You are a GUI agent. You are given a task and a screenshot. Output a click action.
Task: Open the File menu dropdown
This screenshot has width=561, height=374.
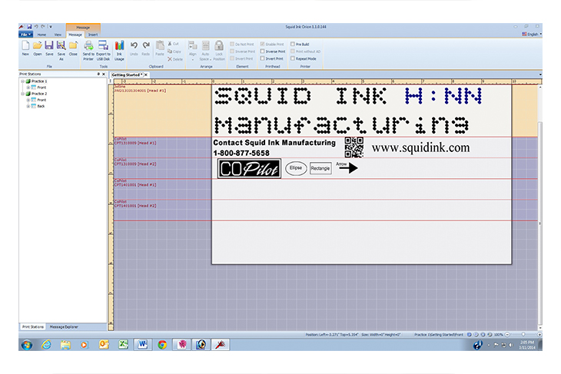coord(25,35)
